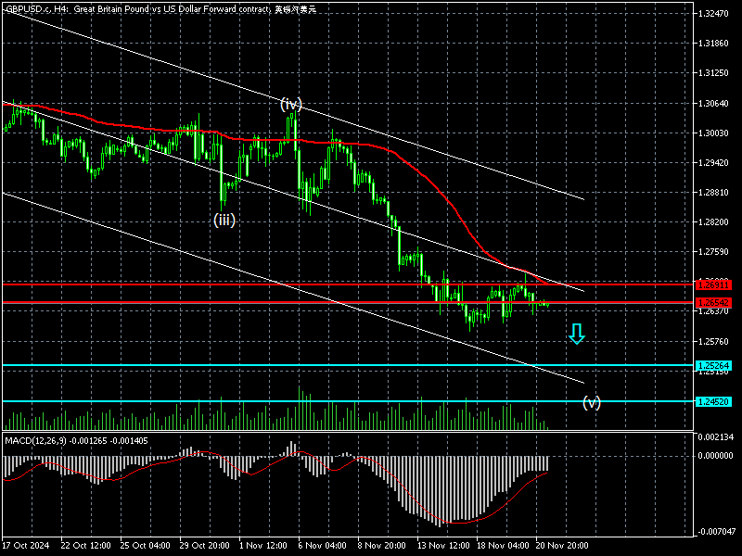Image resolution: width=742 pixels, height=556 pixels.
Task: Click the 1.31860 price axis label
Action: point(713,44)
